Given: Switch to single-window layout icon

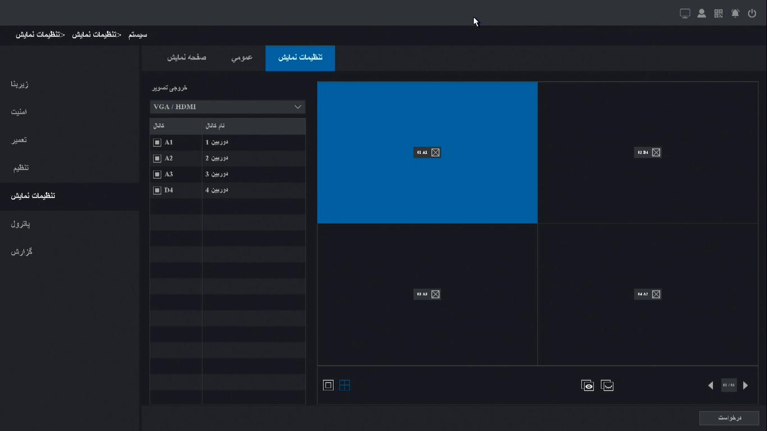Looking at the screenshot, I should [x=328, y=385].
